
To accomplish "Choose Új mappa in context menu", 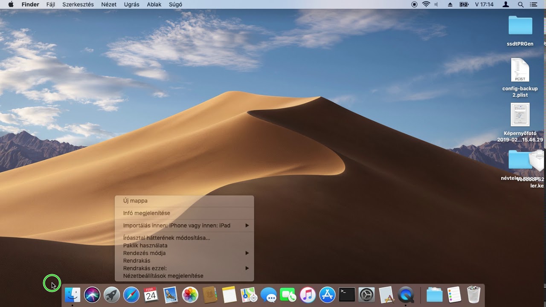I will (x=184, y=201).
